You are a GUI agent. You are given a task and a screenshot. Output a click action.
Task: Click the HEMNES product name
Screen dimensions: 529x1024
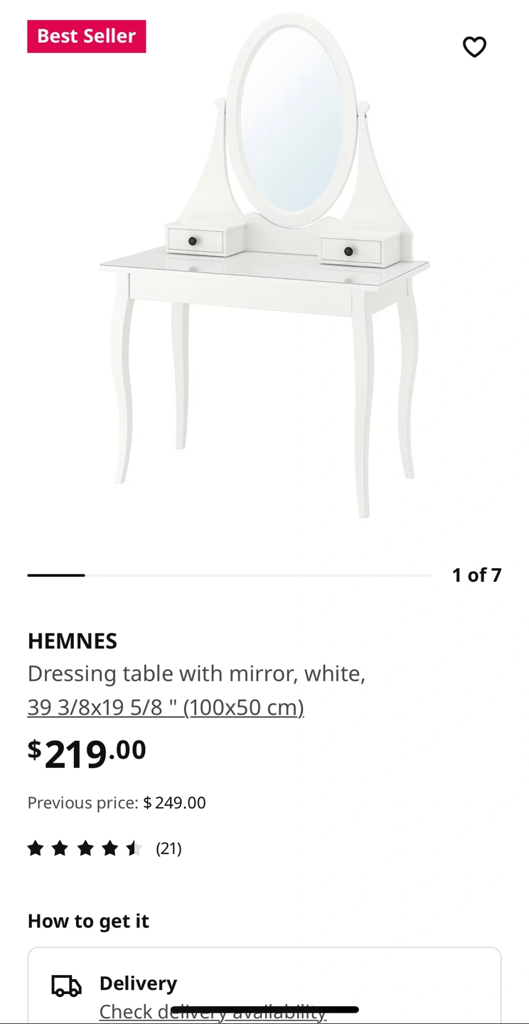click(x=73, y=641)
